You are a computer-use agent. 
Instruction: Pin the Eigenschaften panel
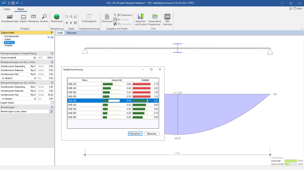click(x=52, y=33)
